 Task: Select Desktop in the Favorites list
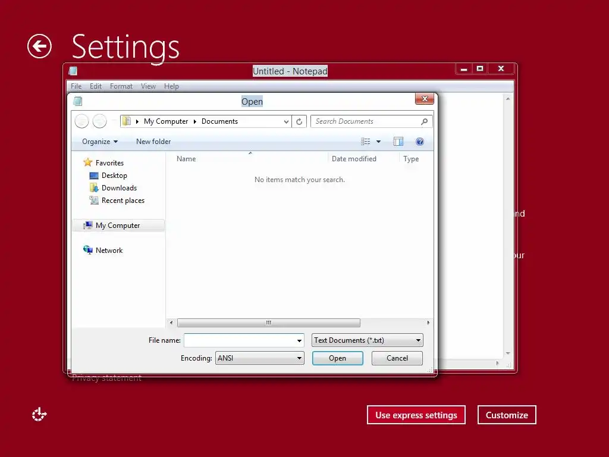pos(114,176)
